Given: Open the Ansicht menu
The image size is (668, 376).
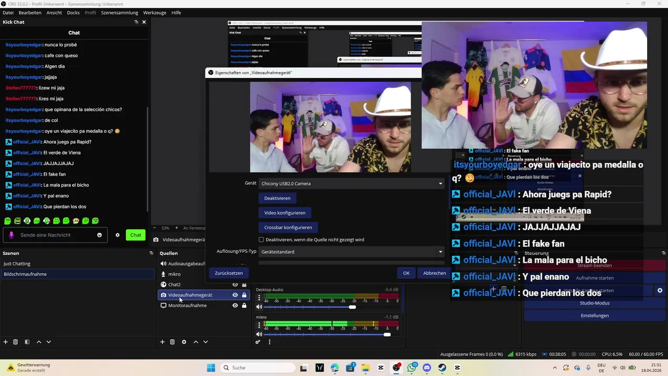Looking at the screenshot, I should point(54,13).
